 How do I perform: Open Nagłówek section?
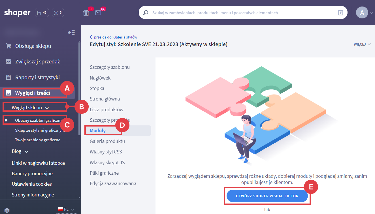100,78
